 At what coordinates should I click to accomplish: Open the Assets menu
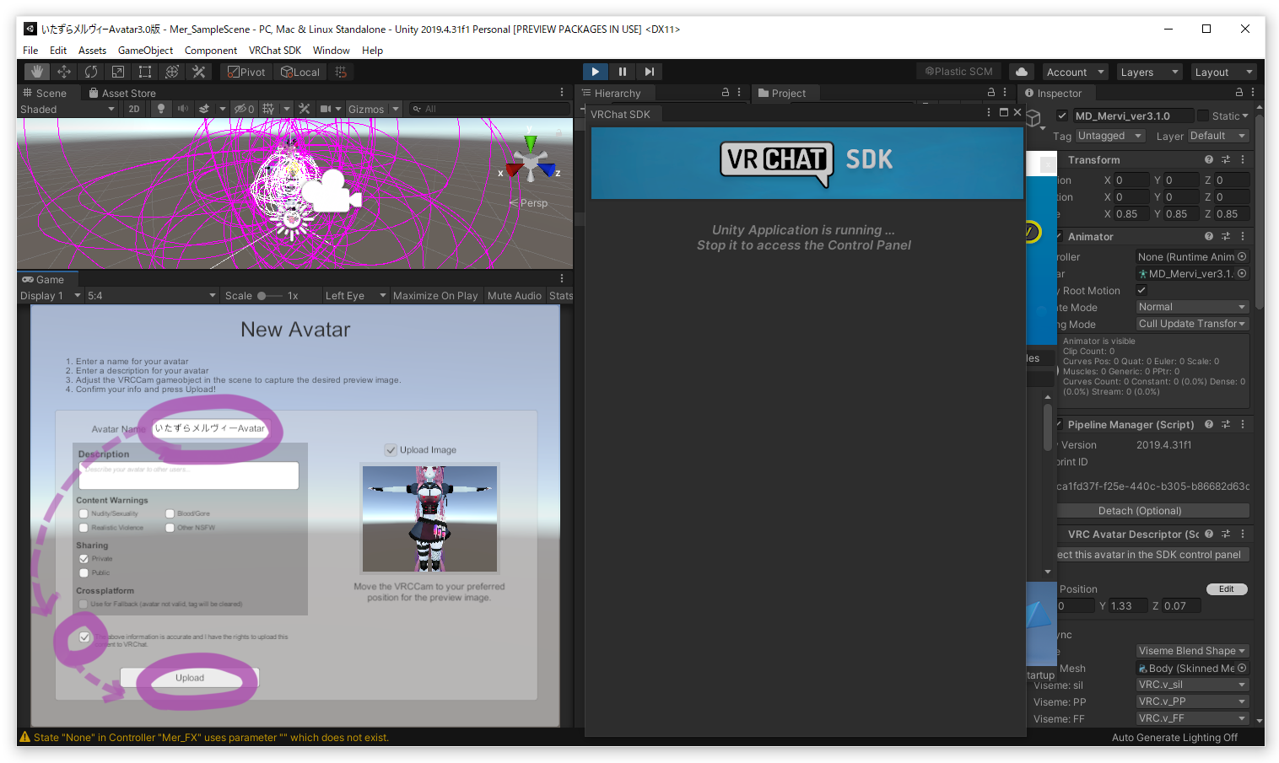coord(92,51)
